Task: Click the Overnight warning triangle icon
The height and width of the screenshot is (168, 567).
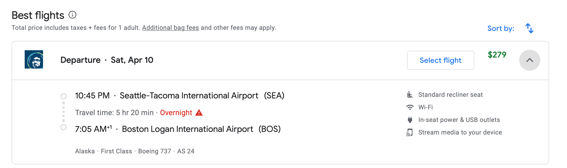Action: coord(199,113)
